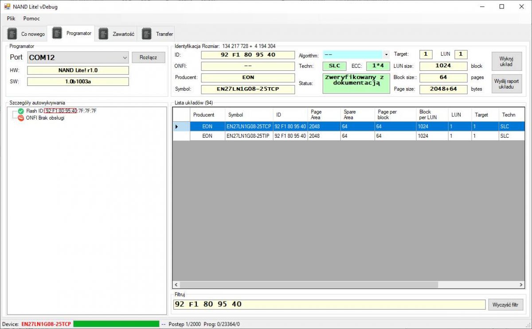Click the row arrow marker of the EN27LN1G08-25TCP row

point(177,127)
